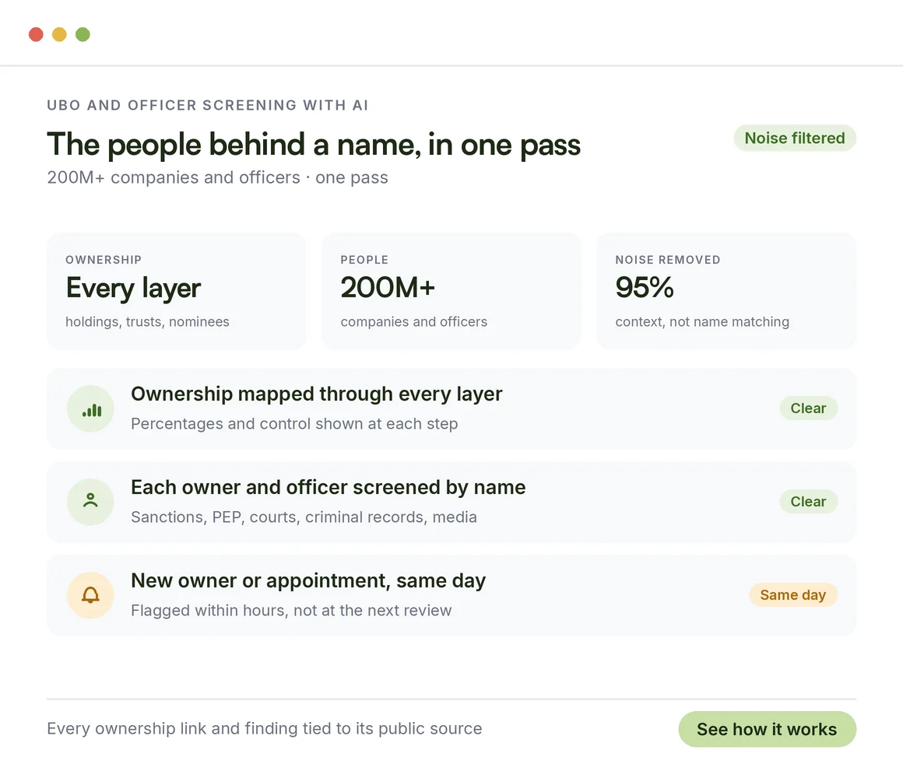
Task: Click the Noise filtered badge
Action: 795,138
